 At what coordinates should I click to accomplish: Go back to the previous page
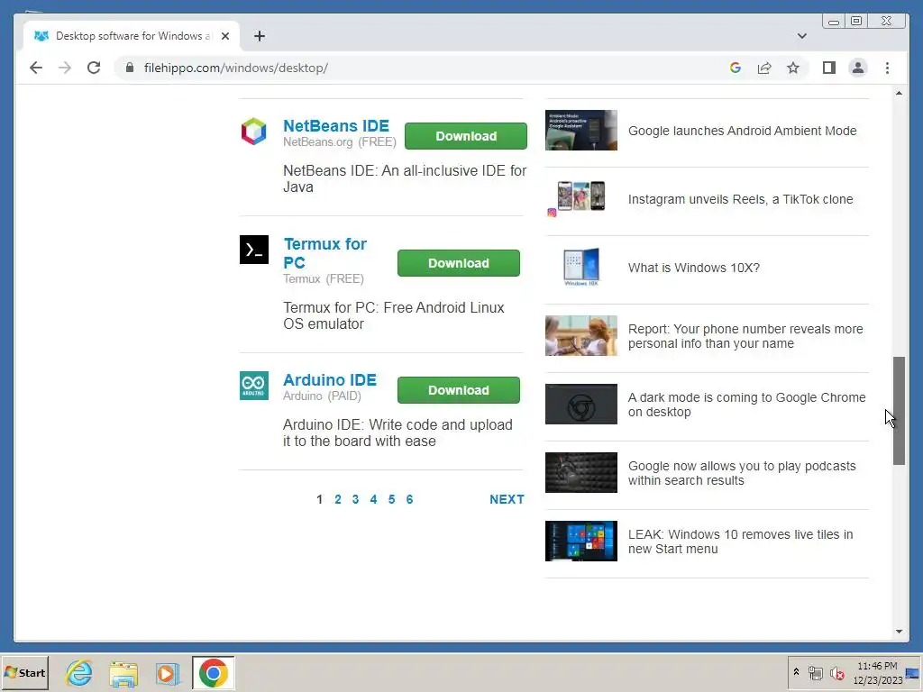pyautogui.click(x=36, y=68)
